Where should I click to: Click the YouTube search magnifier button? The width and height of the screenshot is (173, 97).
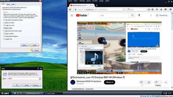[x=132, y=15]
